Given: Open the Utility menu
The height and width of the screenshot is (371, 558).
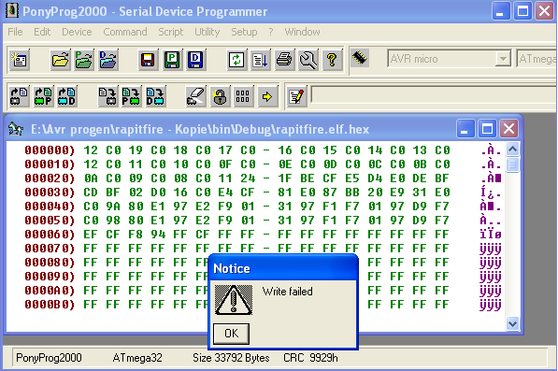Looking at the screenshot, I should click(x=207, y=32).
